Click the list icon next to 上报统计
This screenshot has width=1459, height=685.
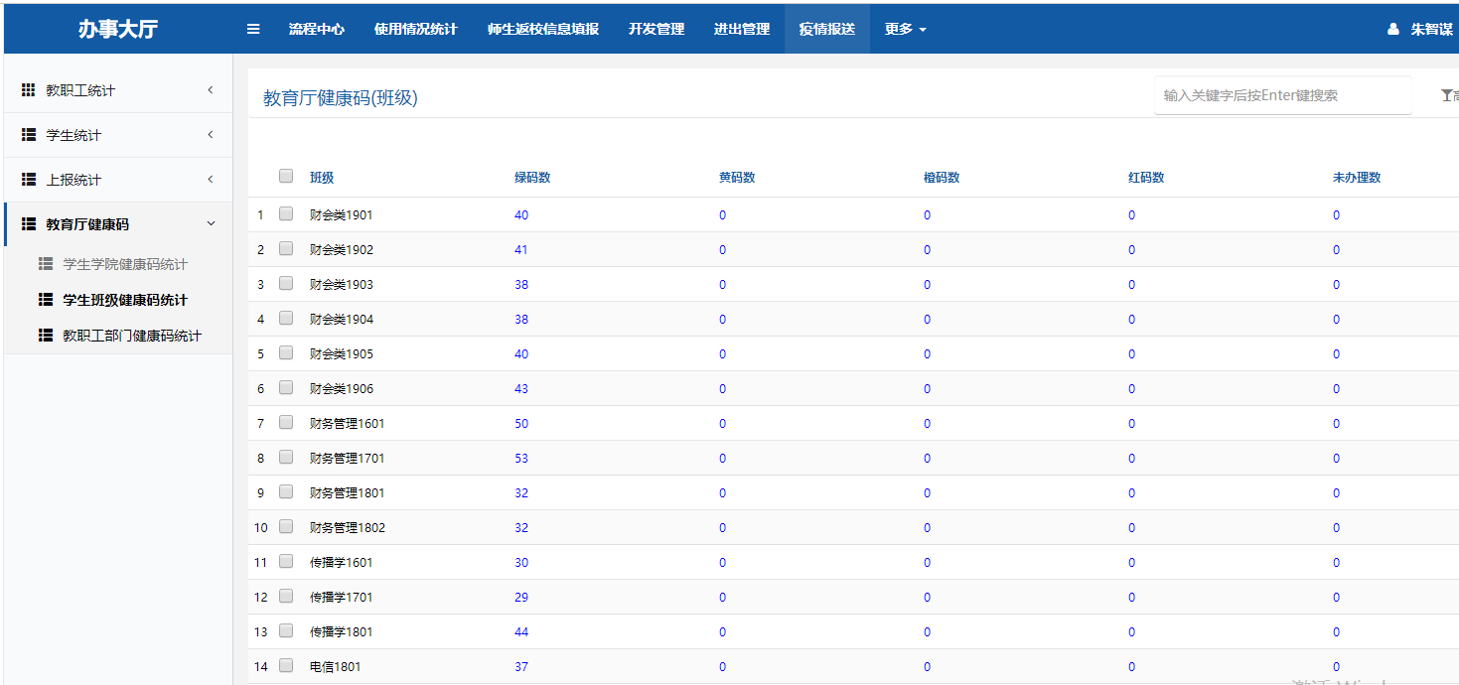tap(29, 180)
